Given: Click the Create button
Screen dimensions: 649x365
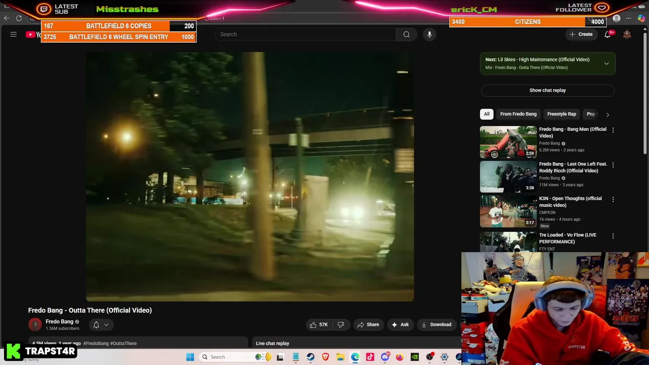Looking at the screenshot, I should pos(581,34).
